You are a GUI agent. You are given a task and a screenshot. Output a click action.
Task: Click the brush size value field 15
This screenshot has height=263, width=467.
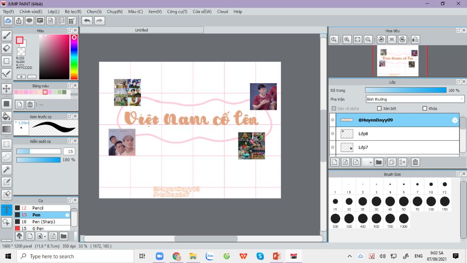point(69,152)
